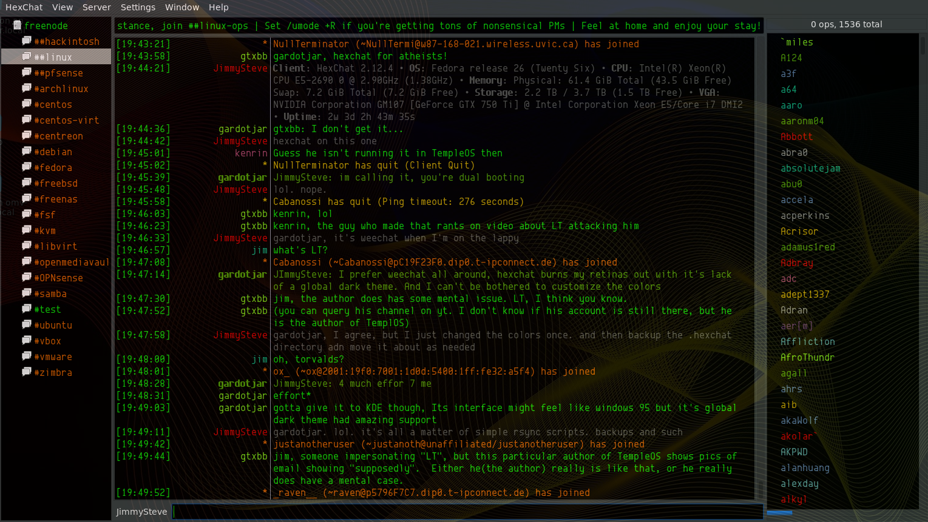This screenshot has width=928, height=522.
Task: Switch to #fedora channel name
Action: (53, 167)
